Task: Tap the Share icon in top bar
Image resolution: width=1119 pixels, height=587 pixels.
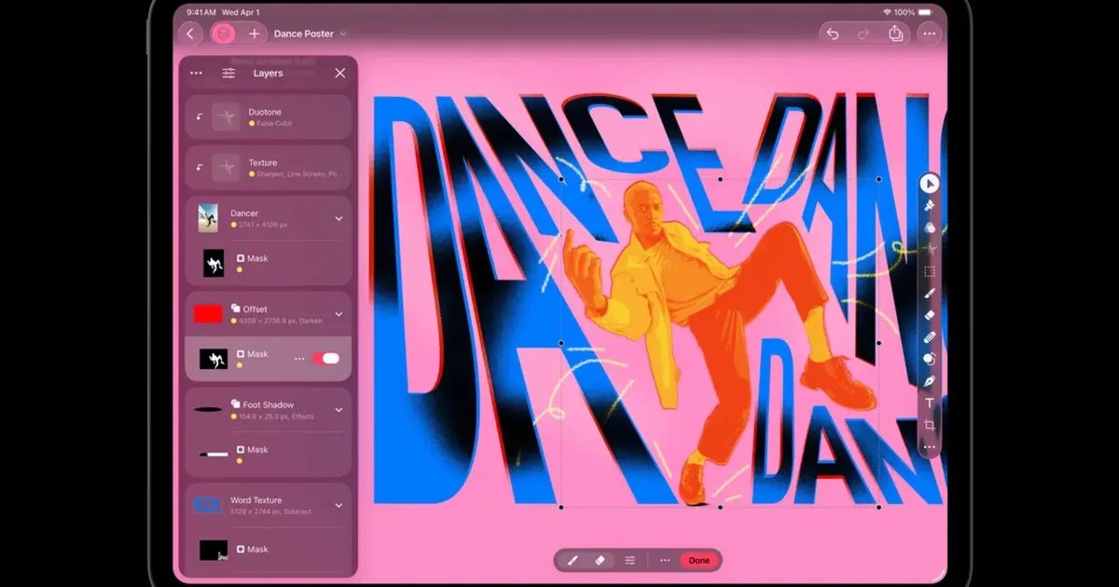Action: [x=895, y=34]
